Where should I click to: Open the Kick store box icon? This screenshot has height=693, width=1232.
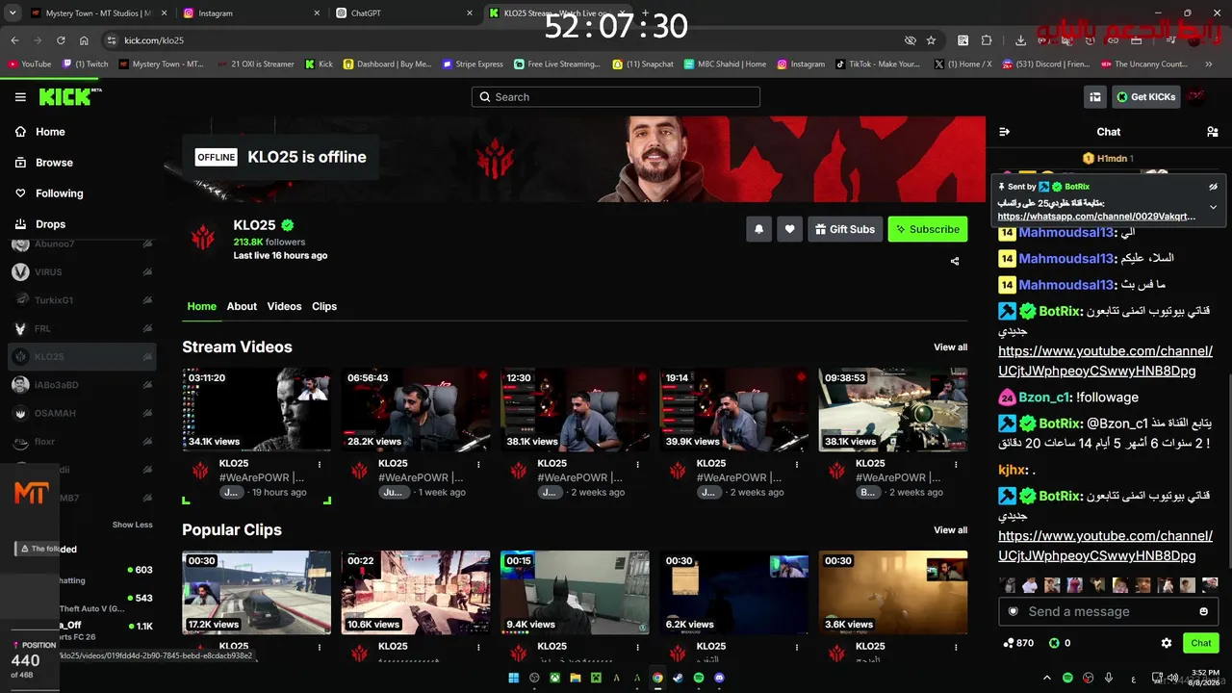[1094, 97]
